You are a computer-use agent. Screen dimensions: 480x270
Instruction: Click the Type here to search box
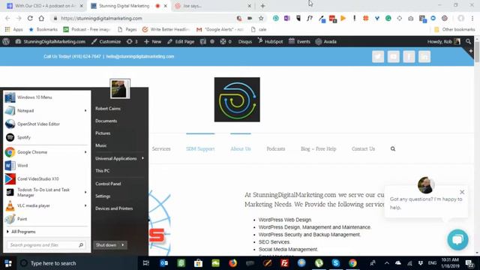(76, 263)
